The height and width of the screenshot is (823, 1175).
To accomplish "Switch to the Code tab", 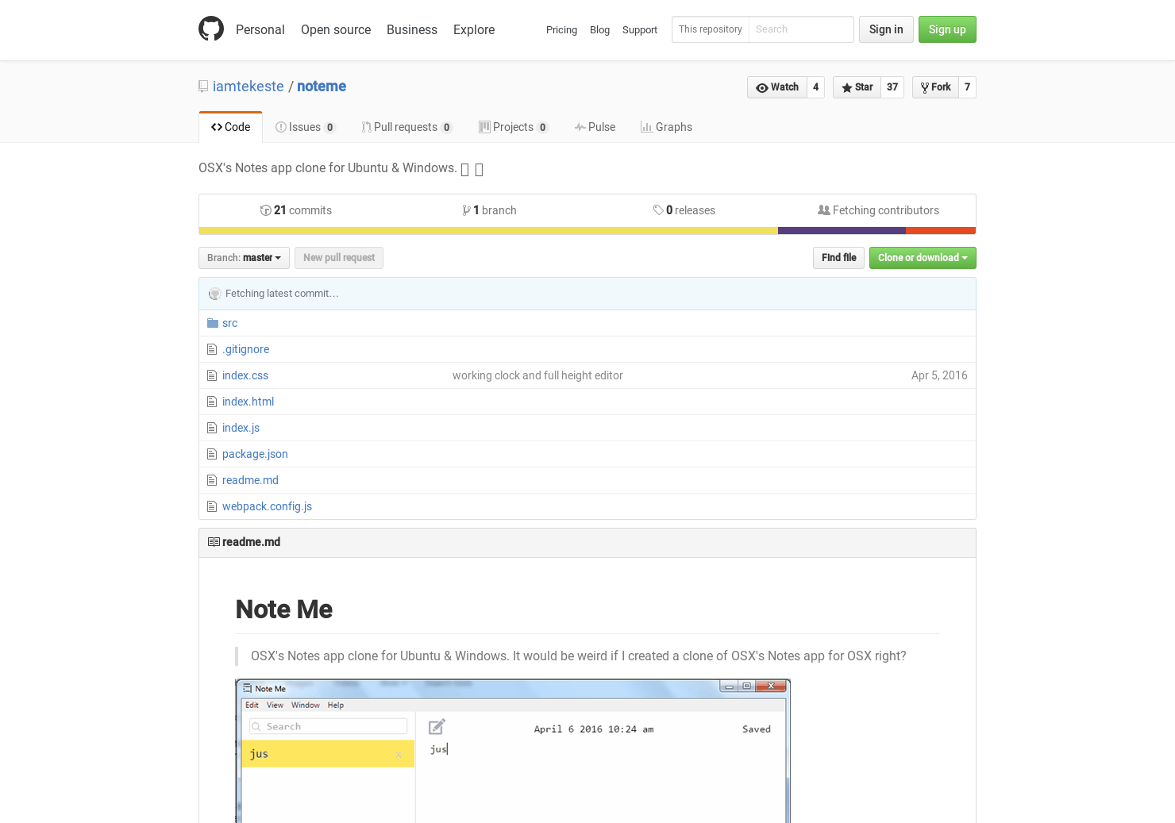I will point(230,127).
